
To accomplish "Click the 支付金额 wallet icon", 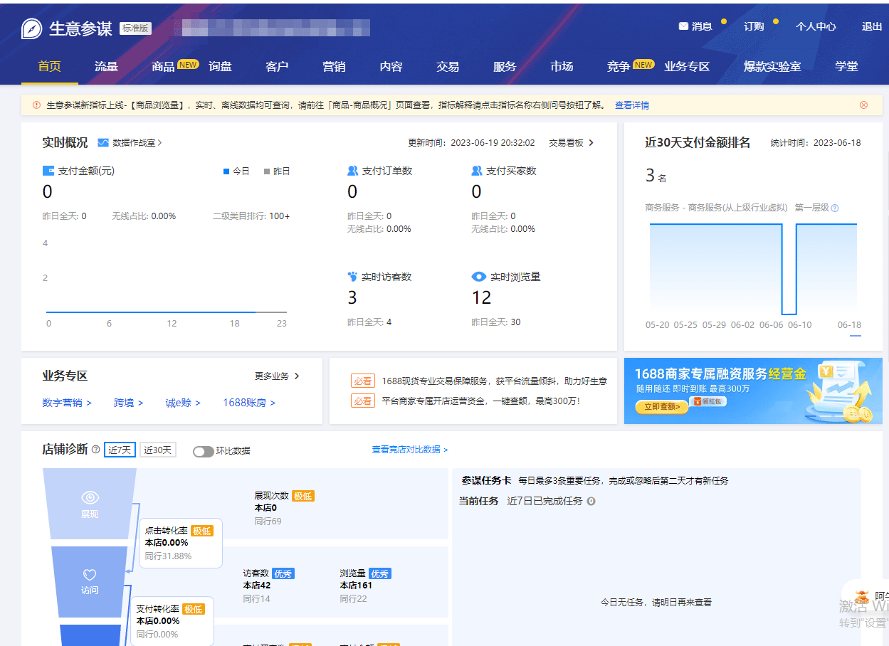I will 48,171.
